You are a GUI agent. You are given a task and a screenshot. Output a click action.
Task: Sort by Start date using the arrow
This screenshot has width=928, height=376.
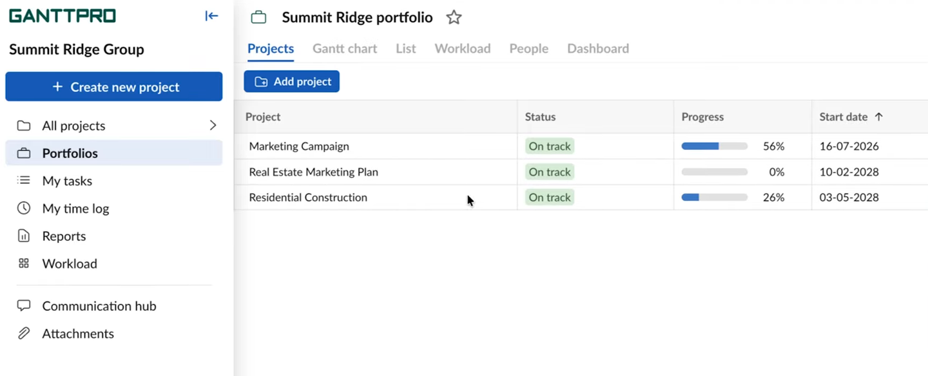(x=878, y=117)
